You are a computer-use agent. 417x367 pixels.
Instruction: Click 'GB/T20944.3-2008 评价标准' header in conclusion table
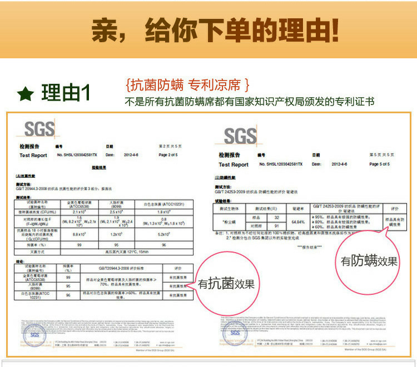pos(121,268)
